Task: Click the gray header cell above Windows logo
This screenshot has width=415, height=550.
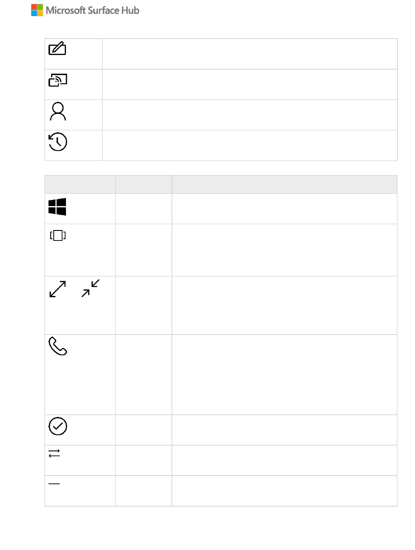Action: (x=80, y=184)
